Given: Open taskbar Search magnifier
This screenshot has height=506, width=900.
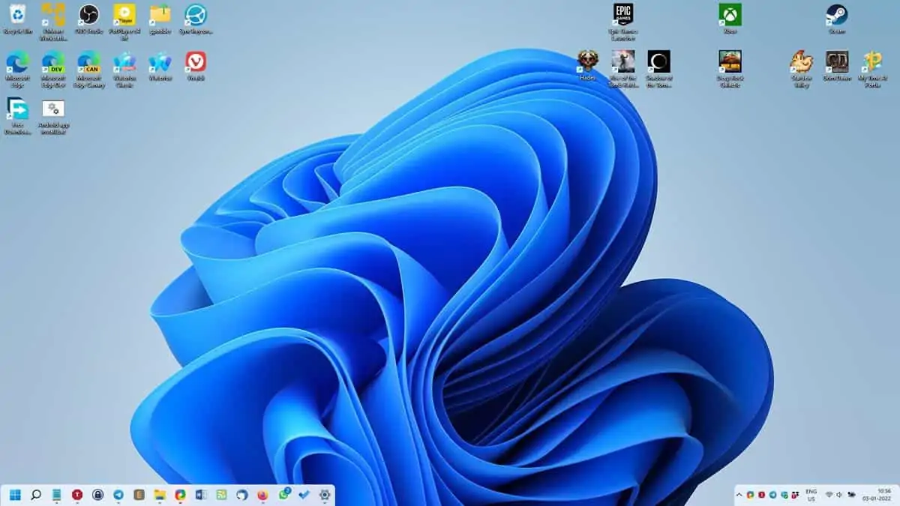Looking at the screenshot, I should tap(36, 495).
